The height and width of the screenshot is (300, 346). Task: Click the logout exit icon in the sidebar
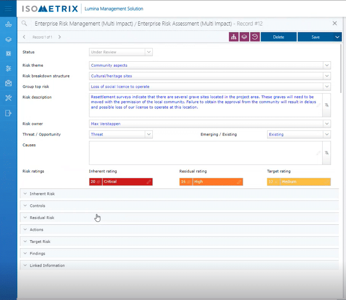[8, 113]
